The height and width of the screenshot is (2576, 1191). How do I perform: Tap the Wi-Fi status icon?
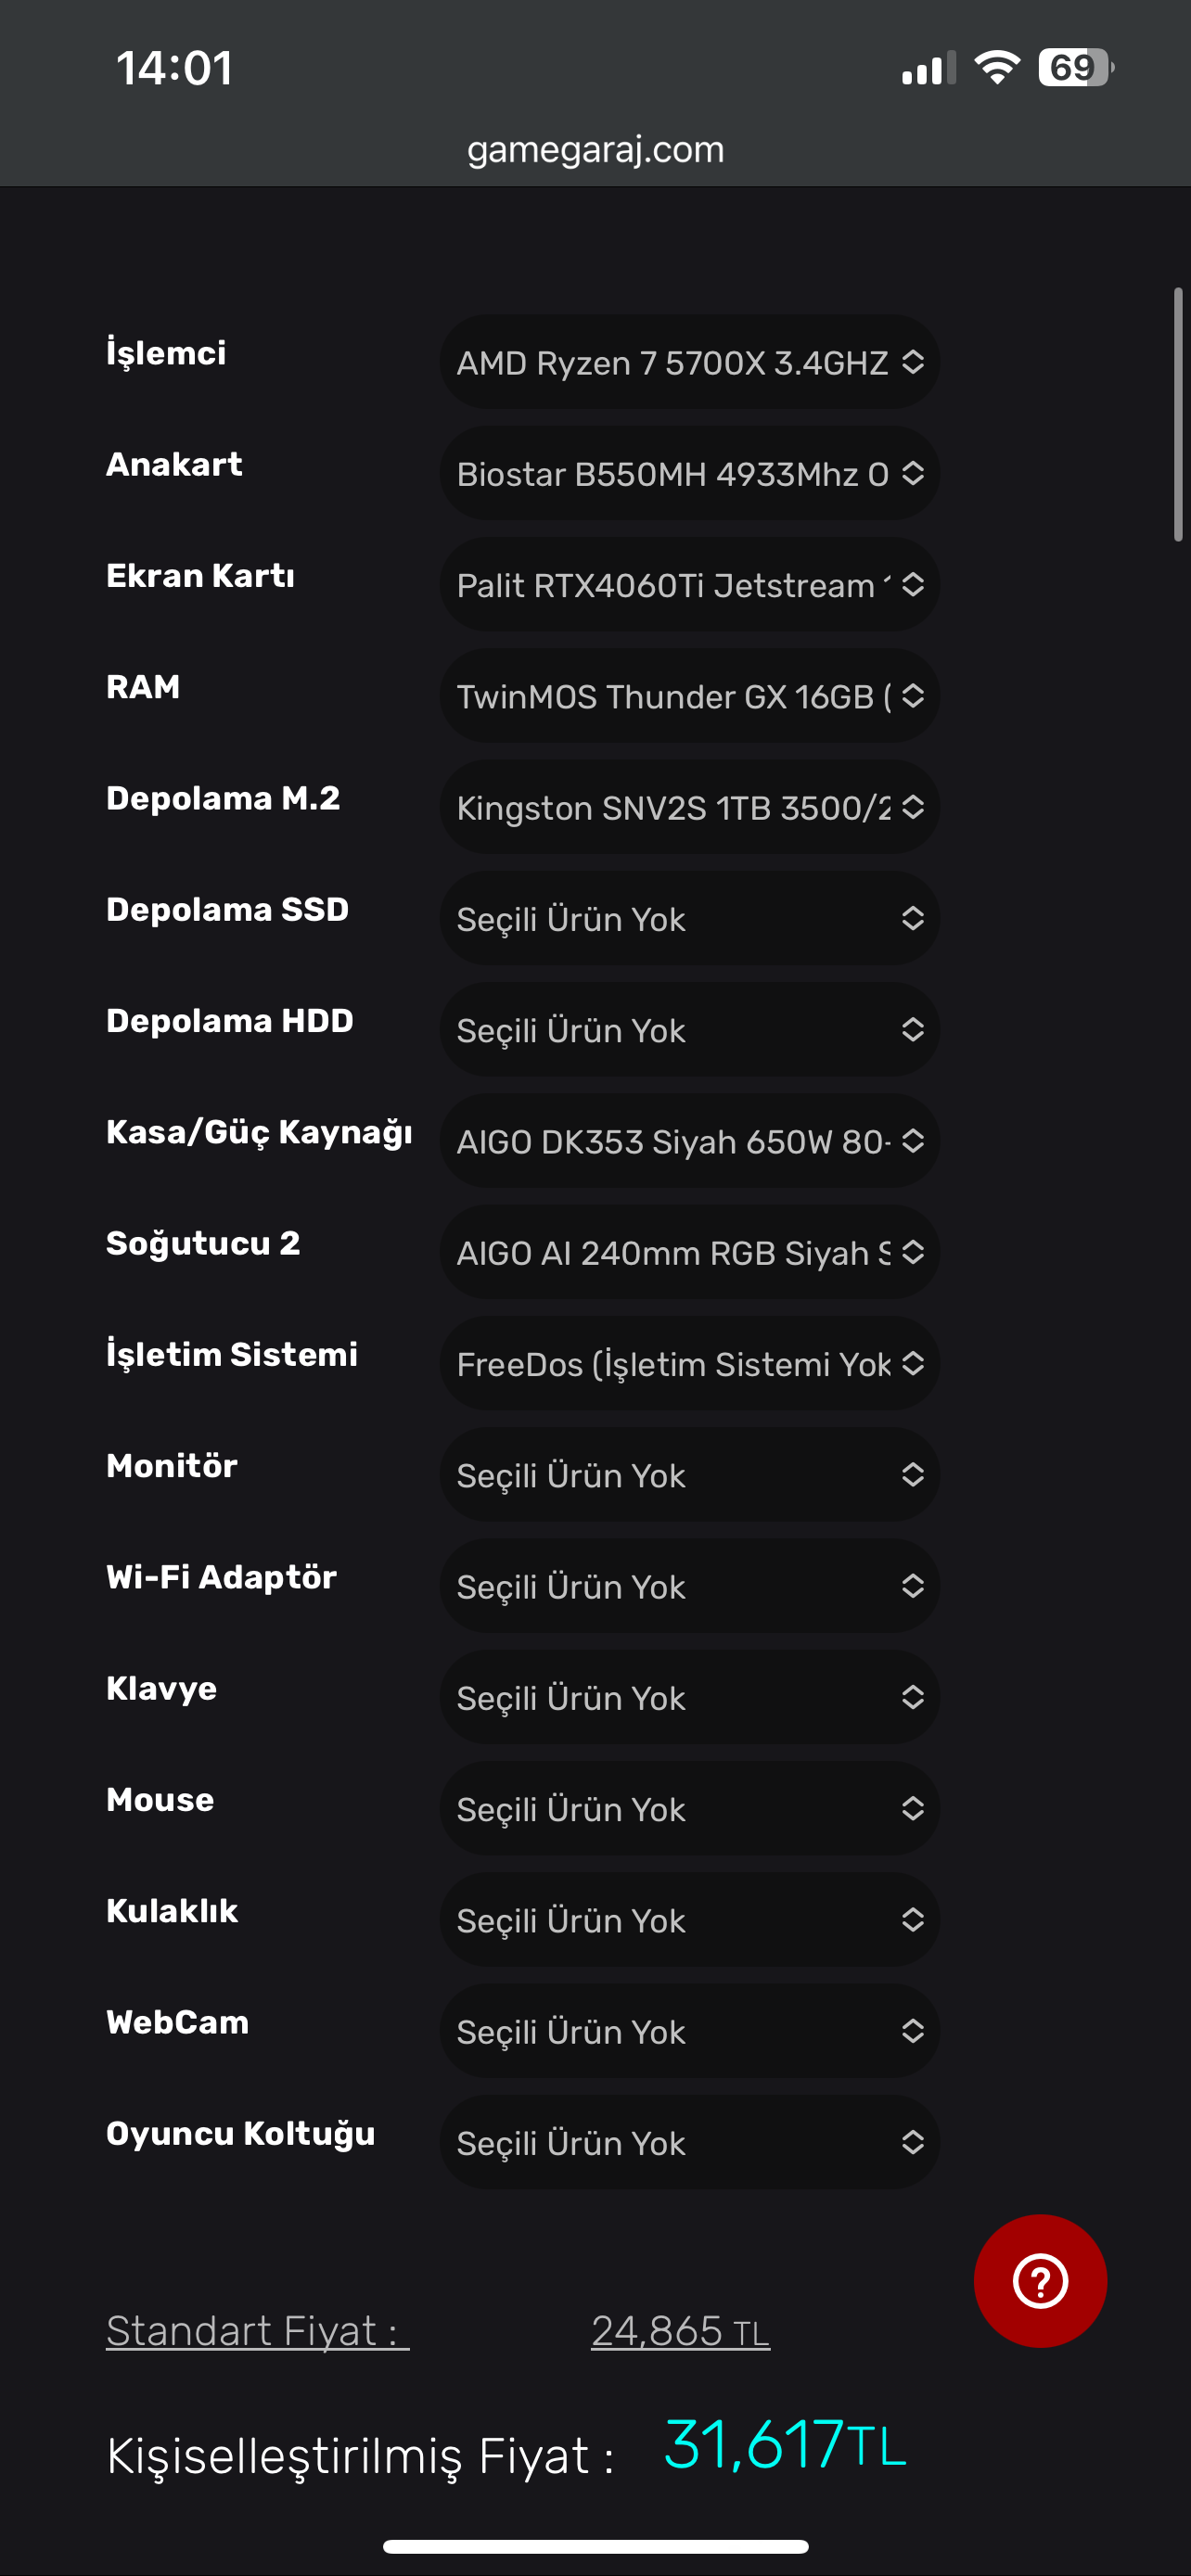(996, 68)
